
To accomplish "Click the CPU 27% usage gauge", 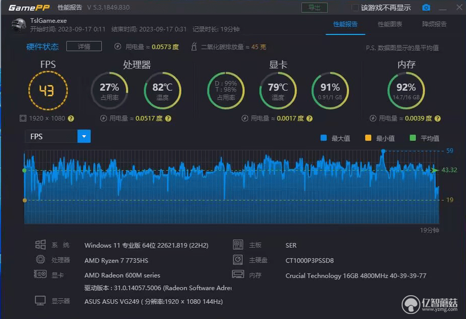I will coord(110,91).
